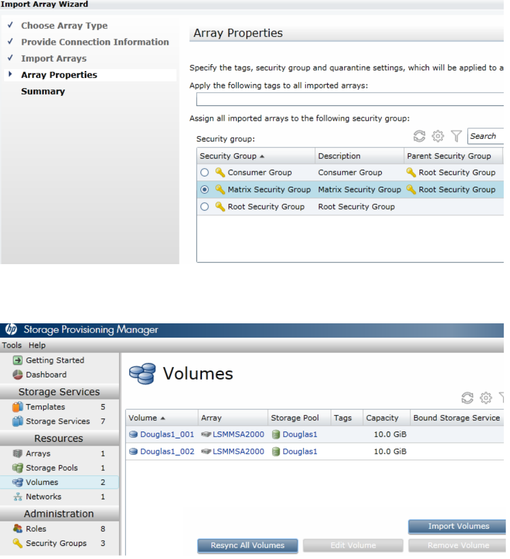Sort by the Capacity column header
Image resolution: width=510 pixels, height=559 pixels.
pyautogui.click(x=386, y=418)
